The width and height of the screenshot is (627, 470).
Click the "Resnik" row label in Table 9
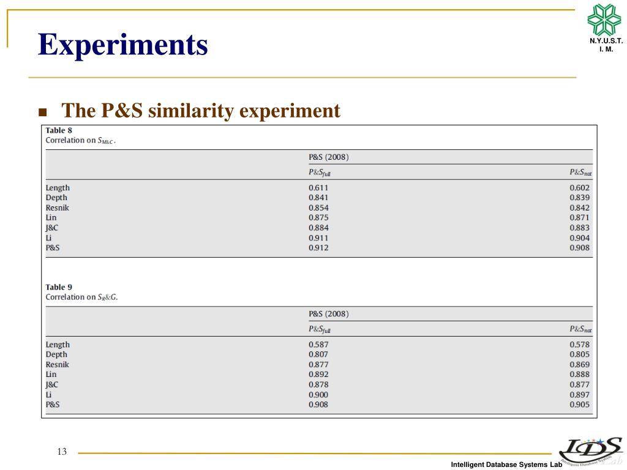[57, 365]
